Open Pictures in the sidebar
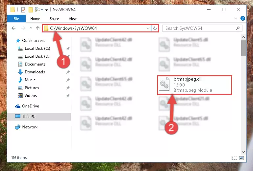Screen dimensions: 253x171 [32, 88]
